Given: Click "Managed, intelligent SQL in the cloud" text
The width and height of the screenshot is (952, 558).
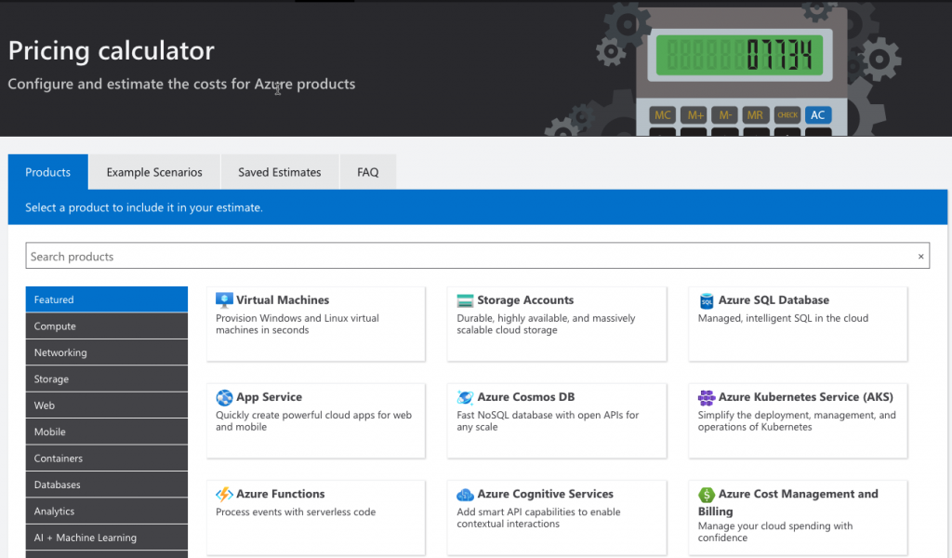Looking at the screenshot, I should click(783, 318).
